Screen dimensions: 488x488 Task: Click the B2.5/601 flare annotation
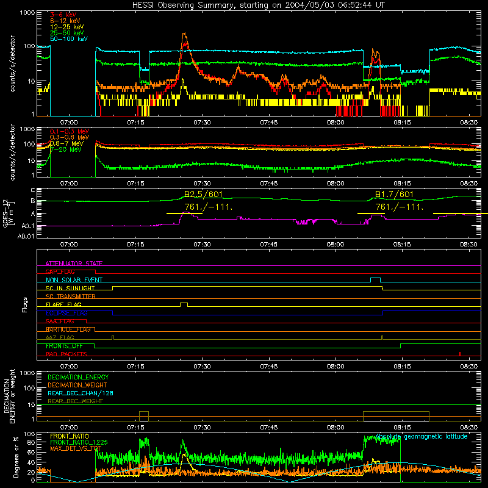[204, 195]
